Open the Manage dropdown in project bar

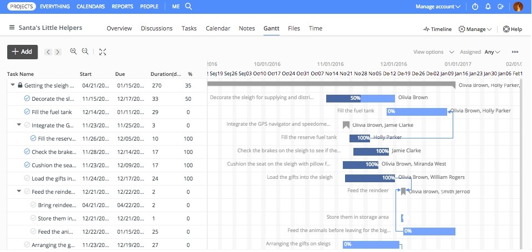click(x=475, y=29)
